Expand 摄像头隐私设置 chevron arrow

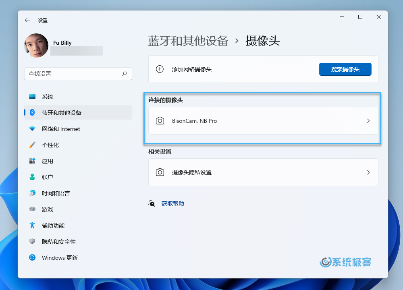coord(368,172)
